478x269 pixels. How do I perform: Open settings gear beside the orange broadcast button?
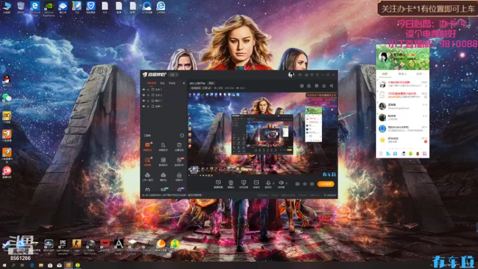312,184
